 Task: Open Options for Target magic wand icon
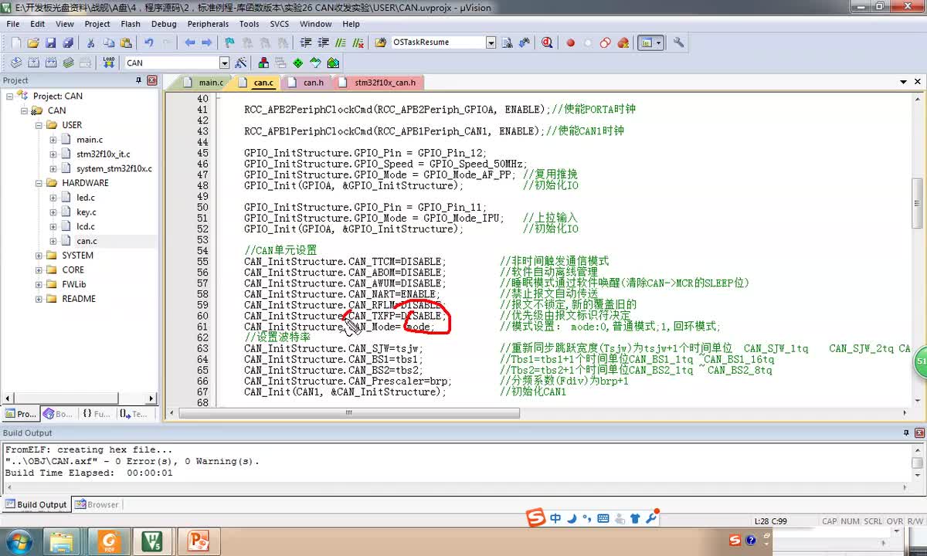pyautogui.click(x=241, y=63)
